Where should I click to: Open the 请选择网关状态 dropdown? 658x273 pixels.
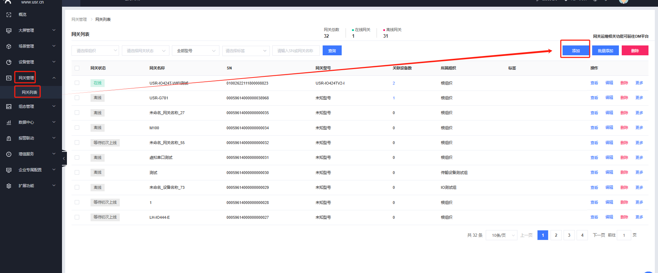145,51
